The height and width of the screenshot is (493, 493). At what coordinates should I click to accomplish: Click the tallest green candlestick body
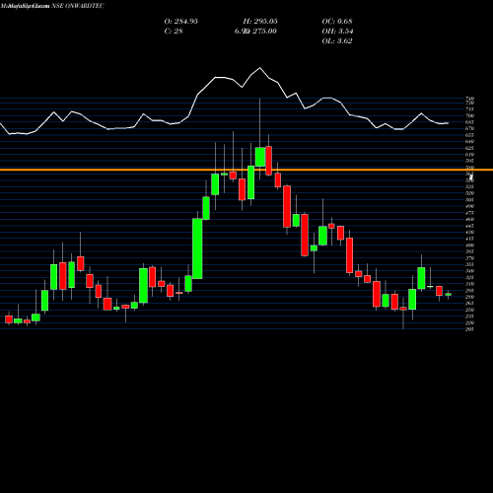click(197, 248)
